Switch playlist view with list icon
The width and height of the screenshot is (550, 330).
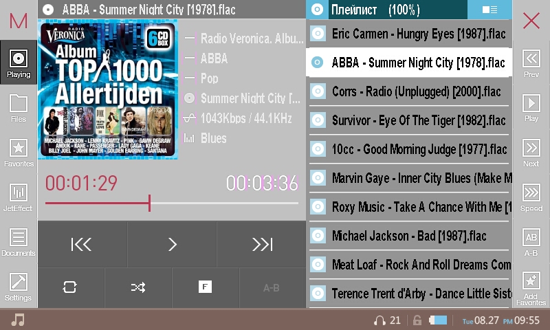point(489,10)
